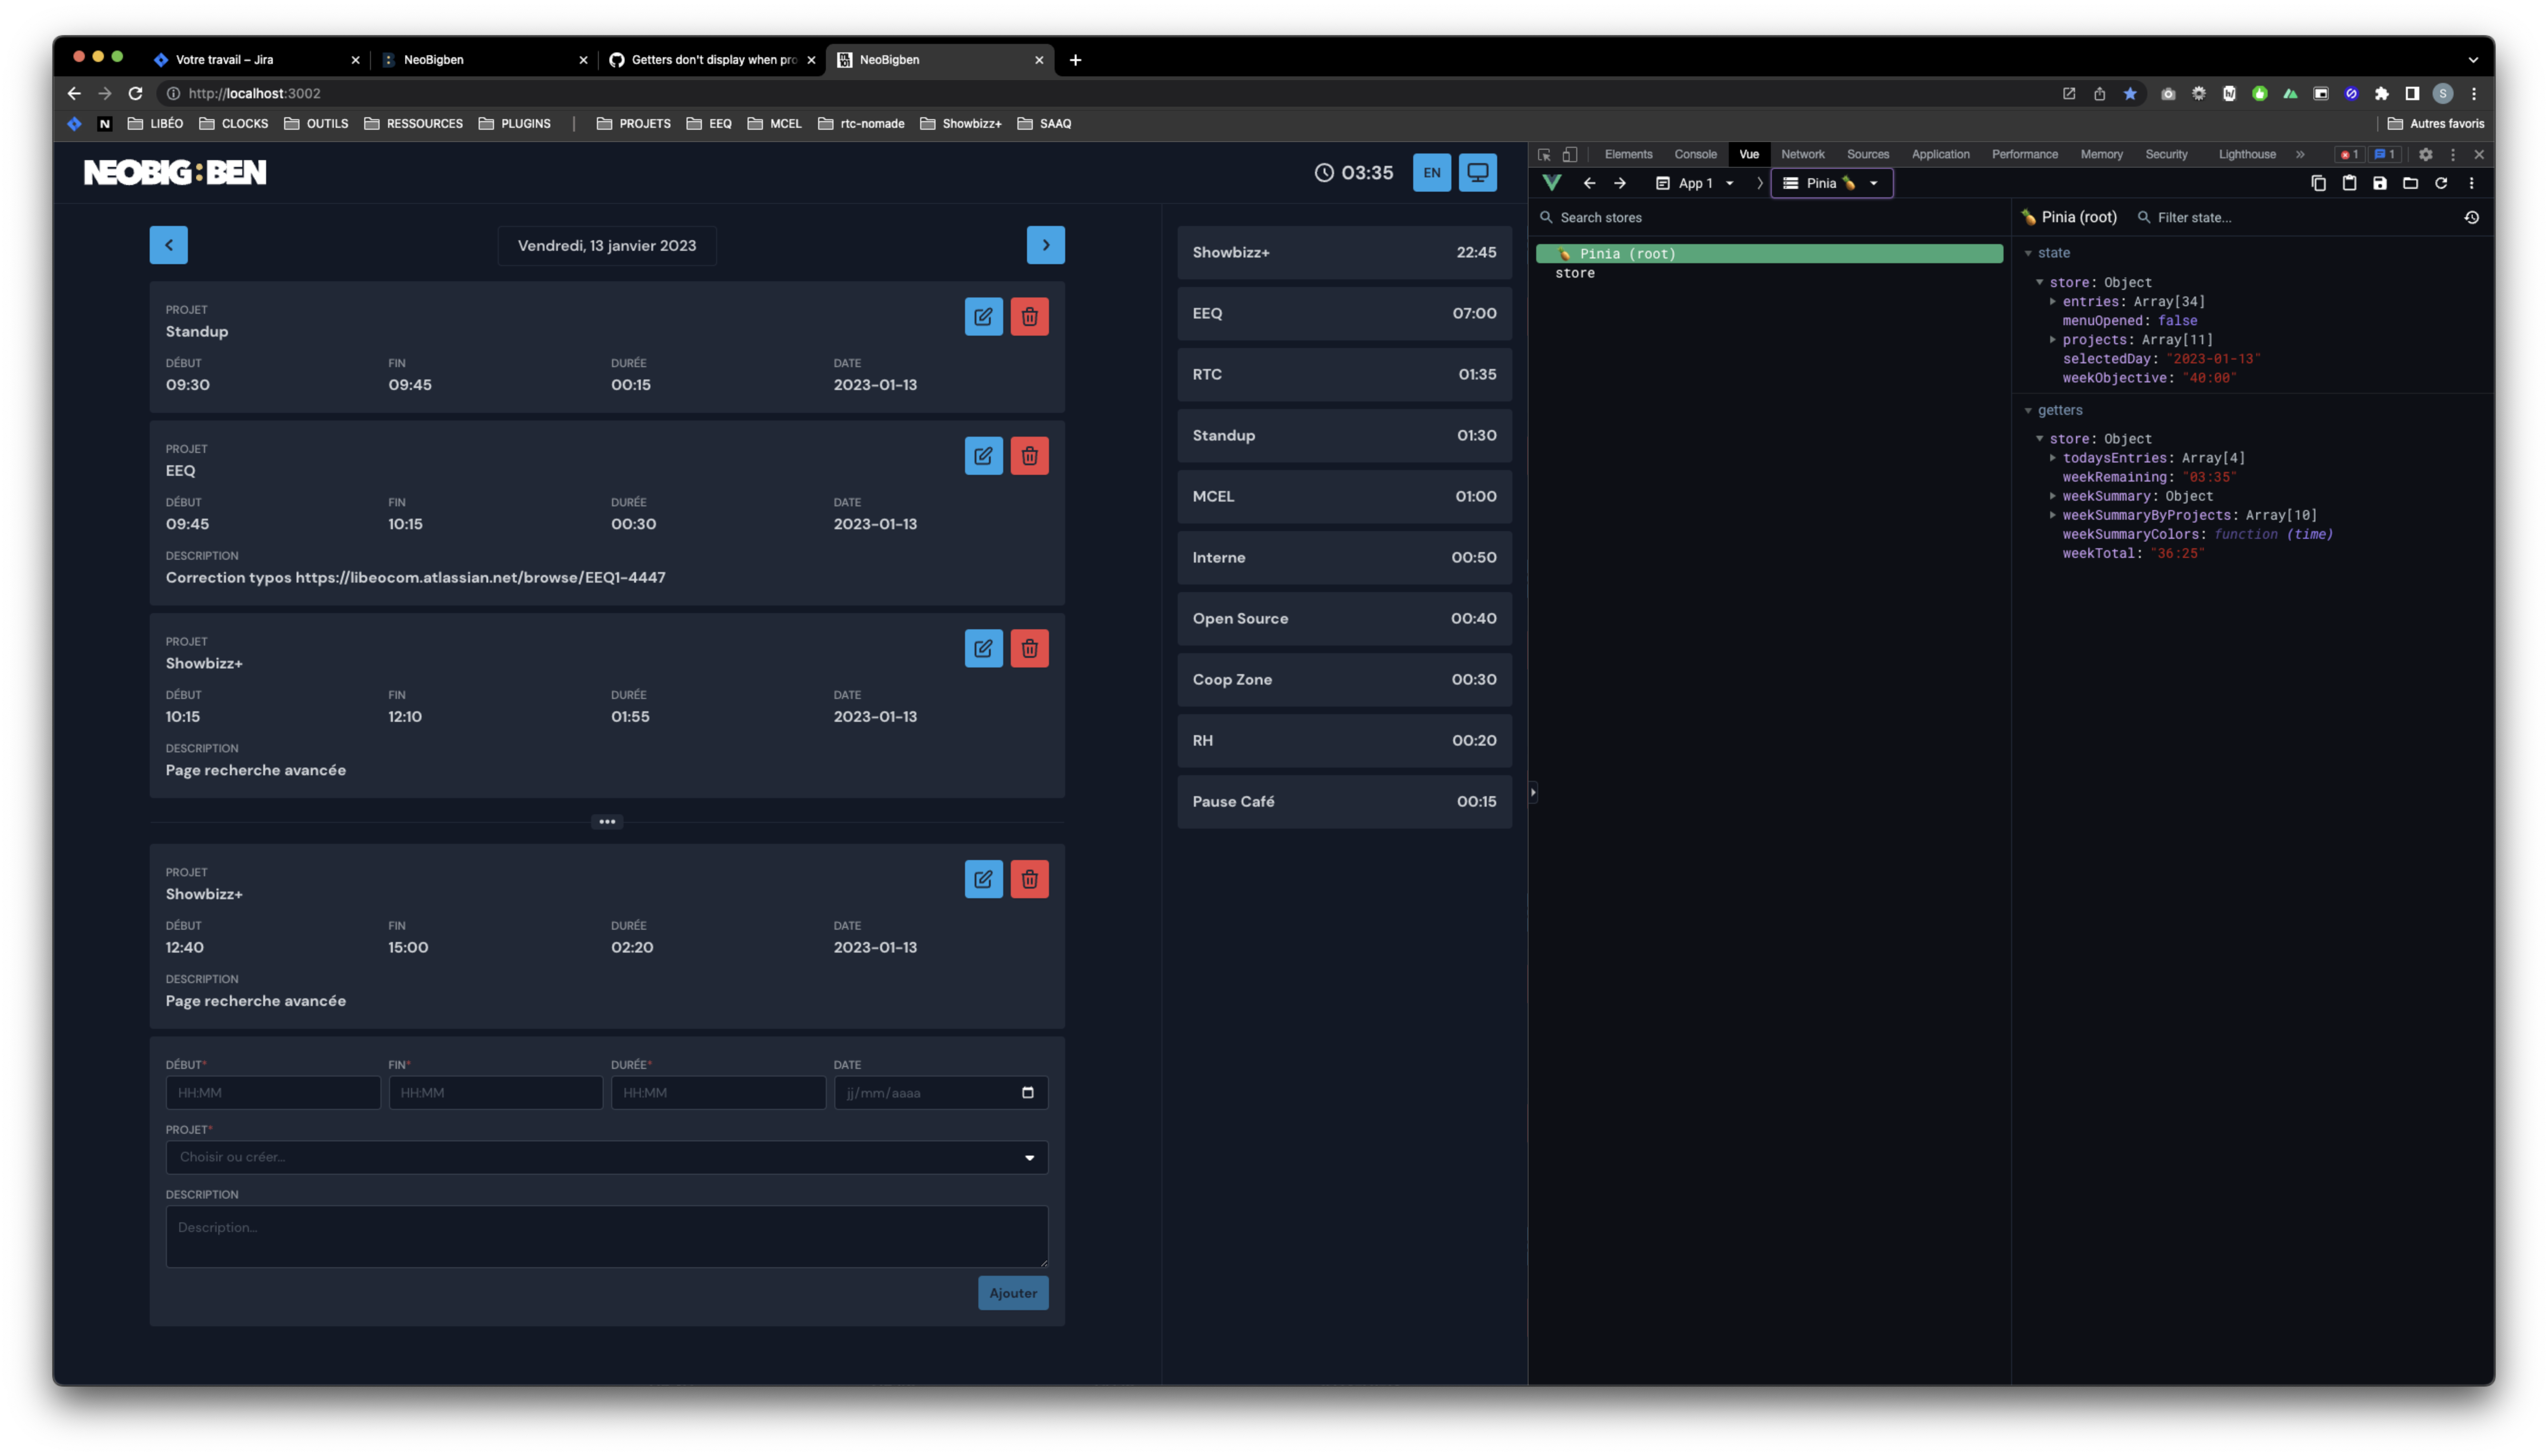Open devtools settings gear
Image resolution: width=2548 pixels, height=1456 pixels.
pyautogui.click(x=2425, y=154)
